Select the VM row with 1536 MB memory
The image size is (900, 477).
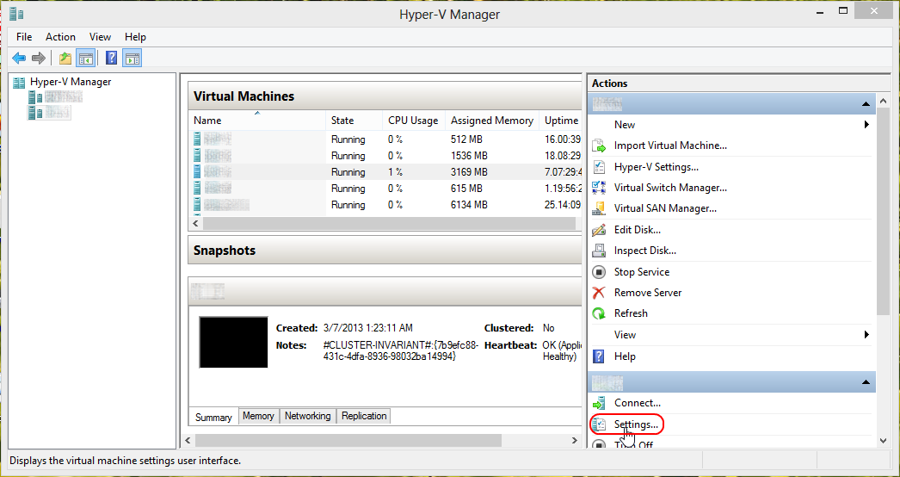point(385,156)
